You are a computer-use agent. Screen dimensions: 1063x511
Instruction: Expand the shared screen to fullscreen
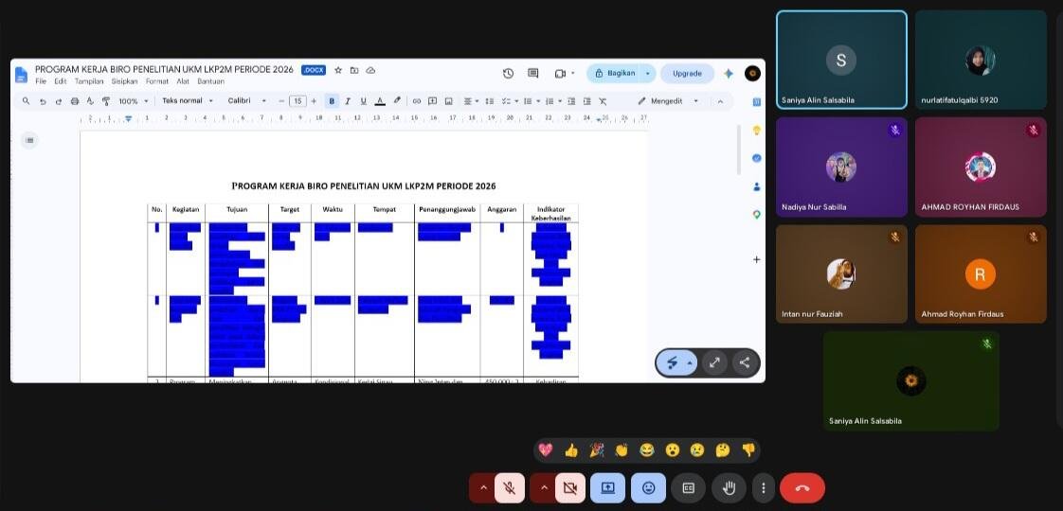tap(714, 362)
